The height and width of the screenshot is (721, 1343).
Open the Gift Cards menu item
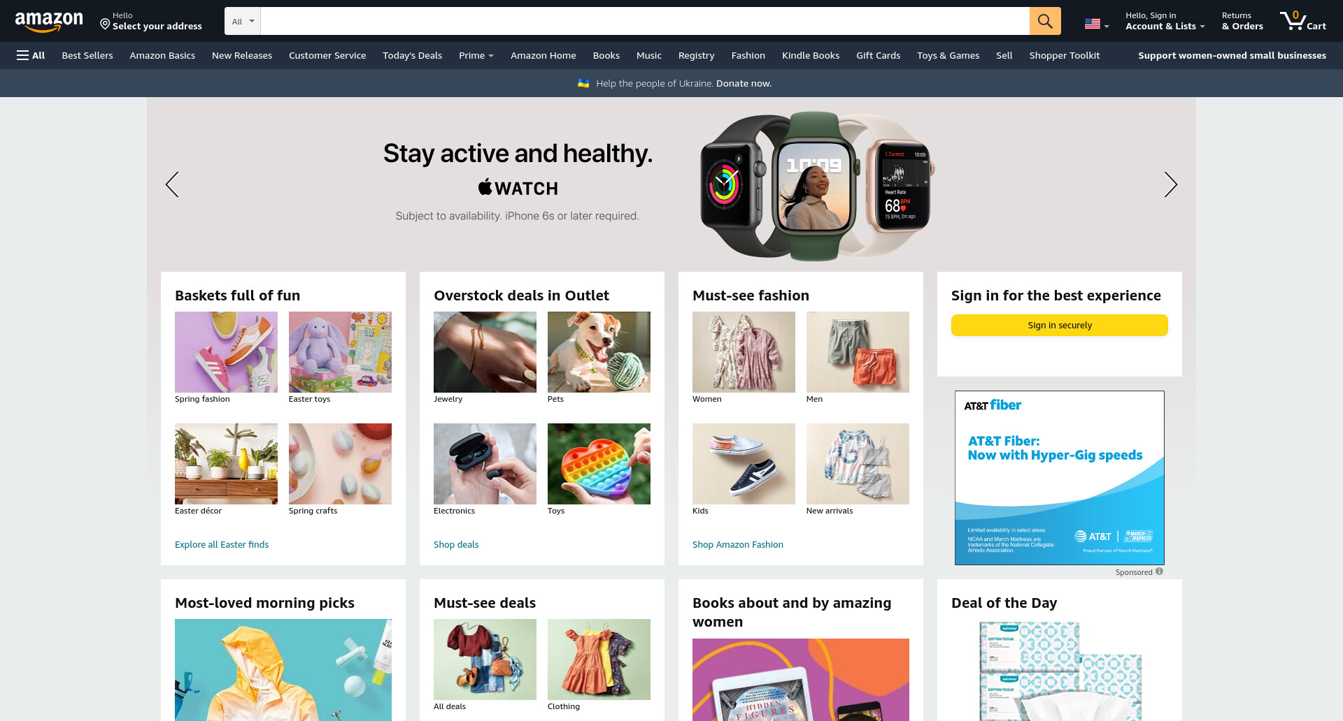(878, 55)
